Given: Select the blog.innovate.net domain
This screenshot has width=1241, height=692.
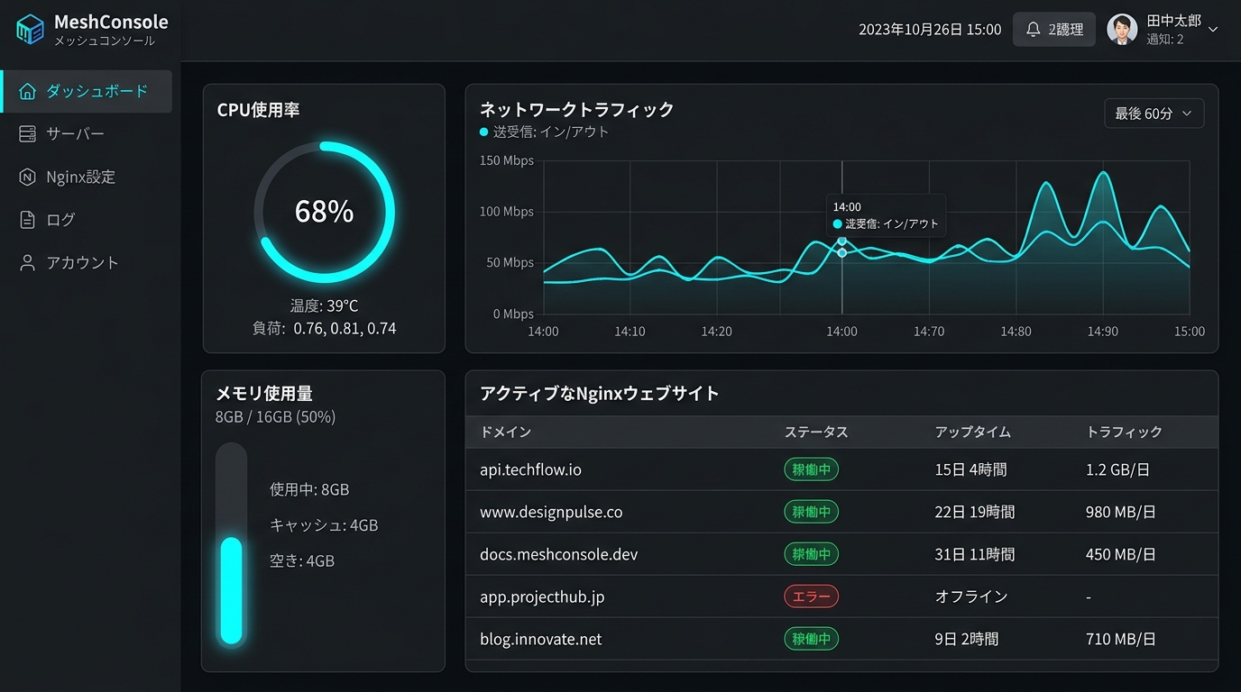Looking at the screenshot, I should pyautogui.click(x=540, y=639).
